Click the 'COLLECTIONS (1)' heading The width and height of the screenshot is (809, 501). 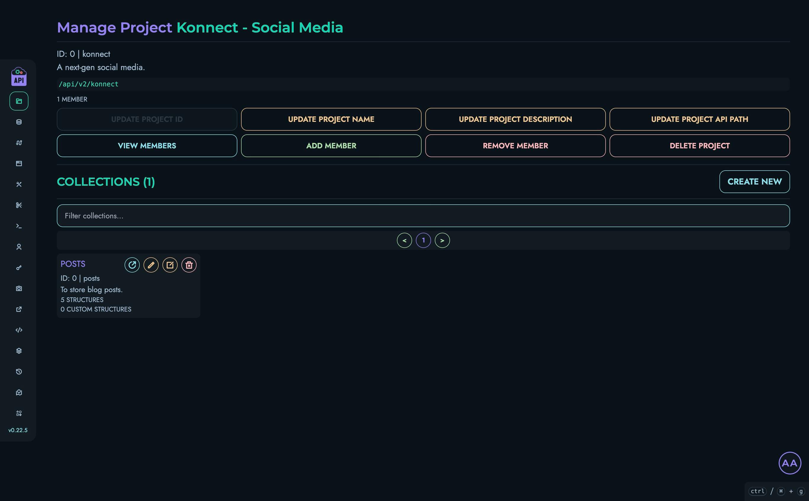[106, 181]
